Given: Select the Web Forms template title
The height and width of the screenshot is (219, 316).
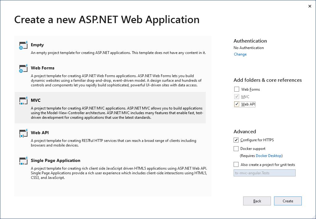Looking at the screenshot, I should coord(43,68).
